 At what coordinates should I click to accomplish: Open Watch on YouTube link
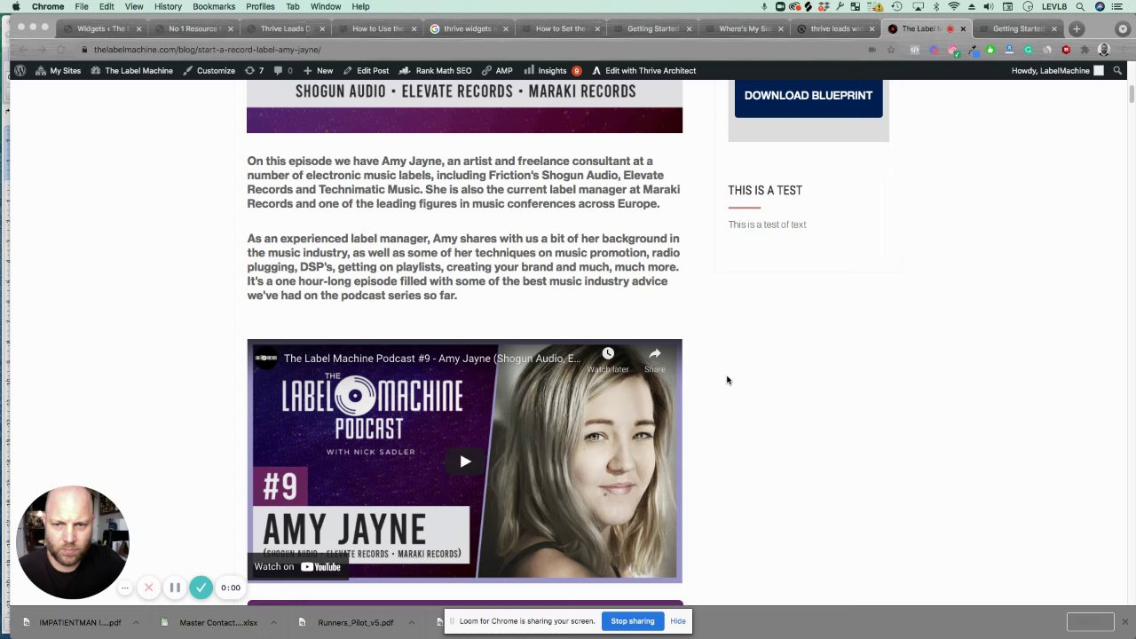point(297,566)
